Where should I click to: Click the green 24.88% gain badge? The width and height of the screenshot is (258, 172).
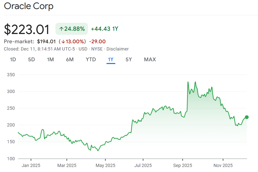click(x=72, y=29)
